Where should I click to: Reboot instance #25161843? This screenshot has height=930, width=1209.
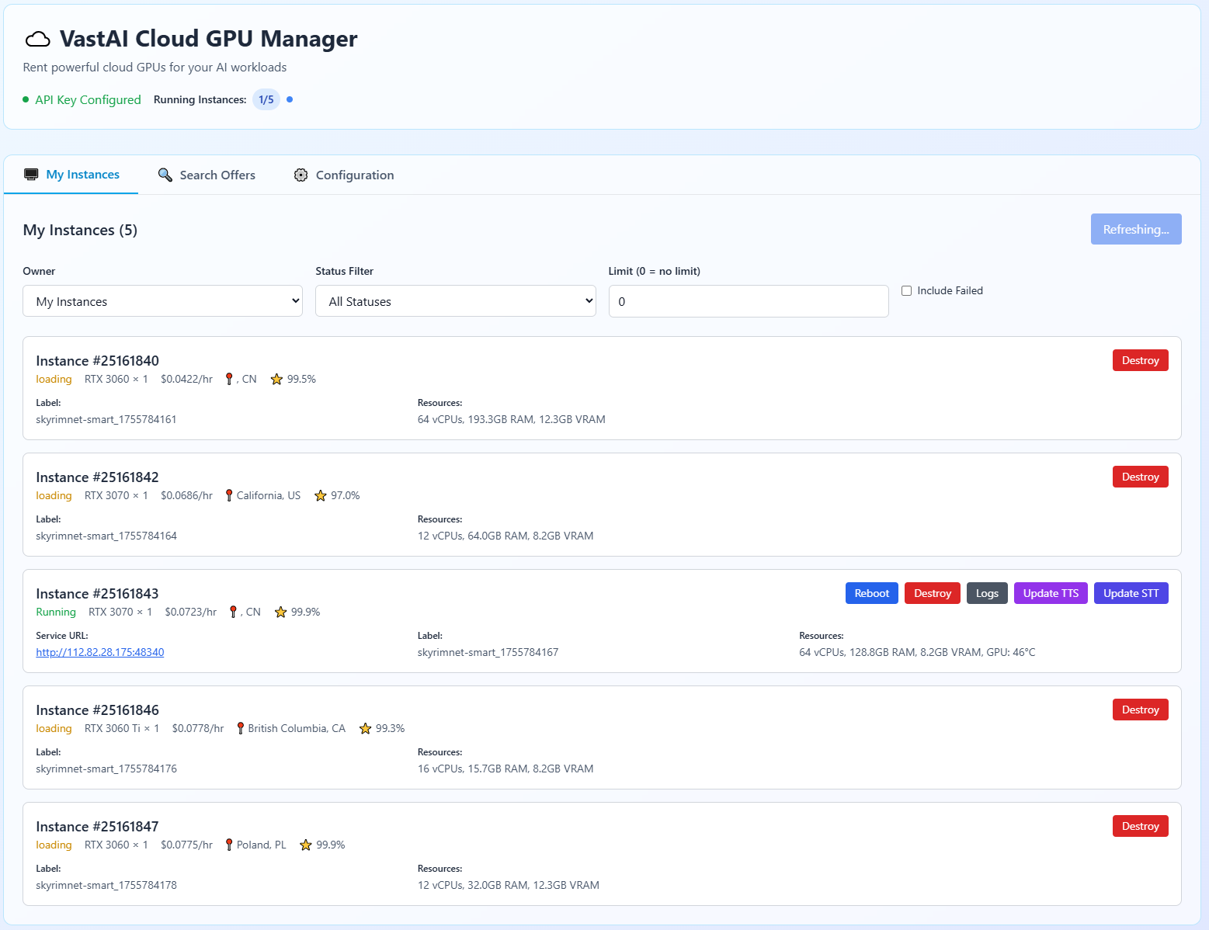(871, 593)
